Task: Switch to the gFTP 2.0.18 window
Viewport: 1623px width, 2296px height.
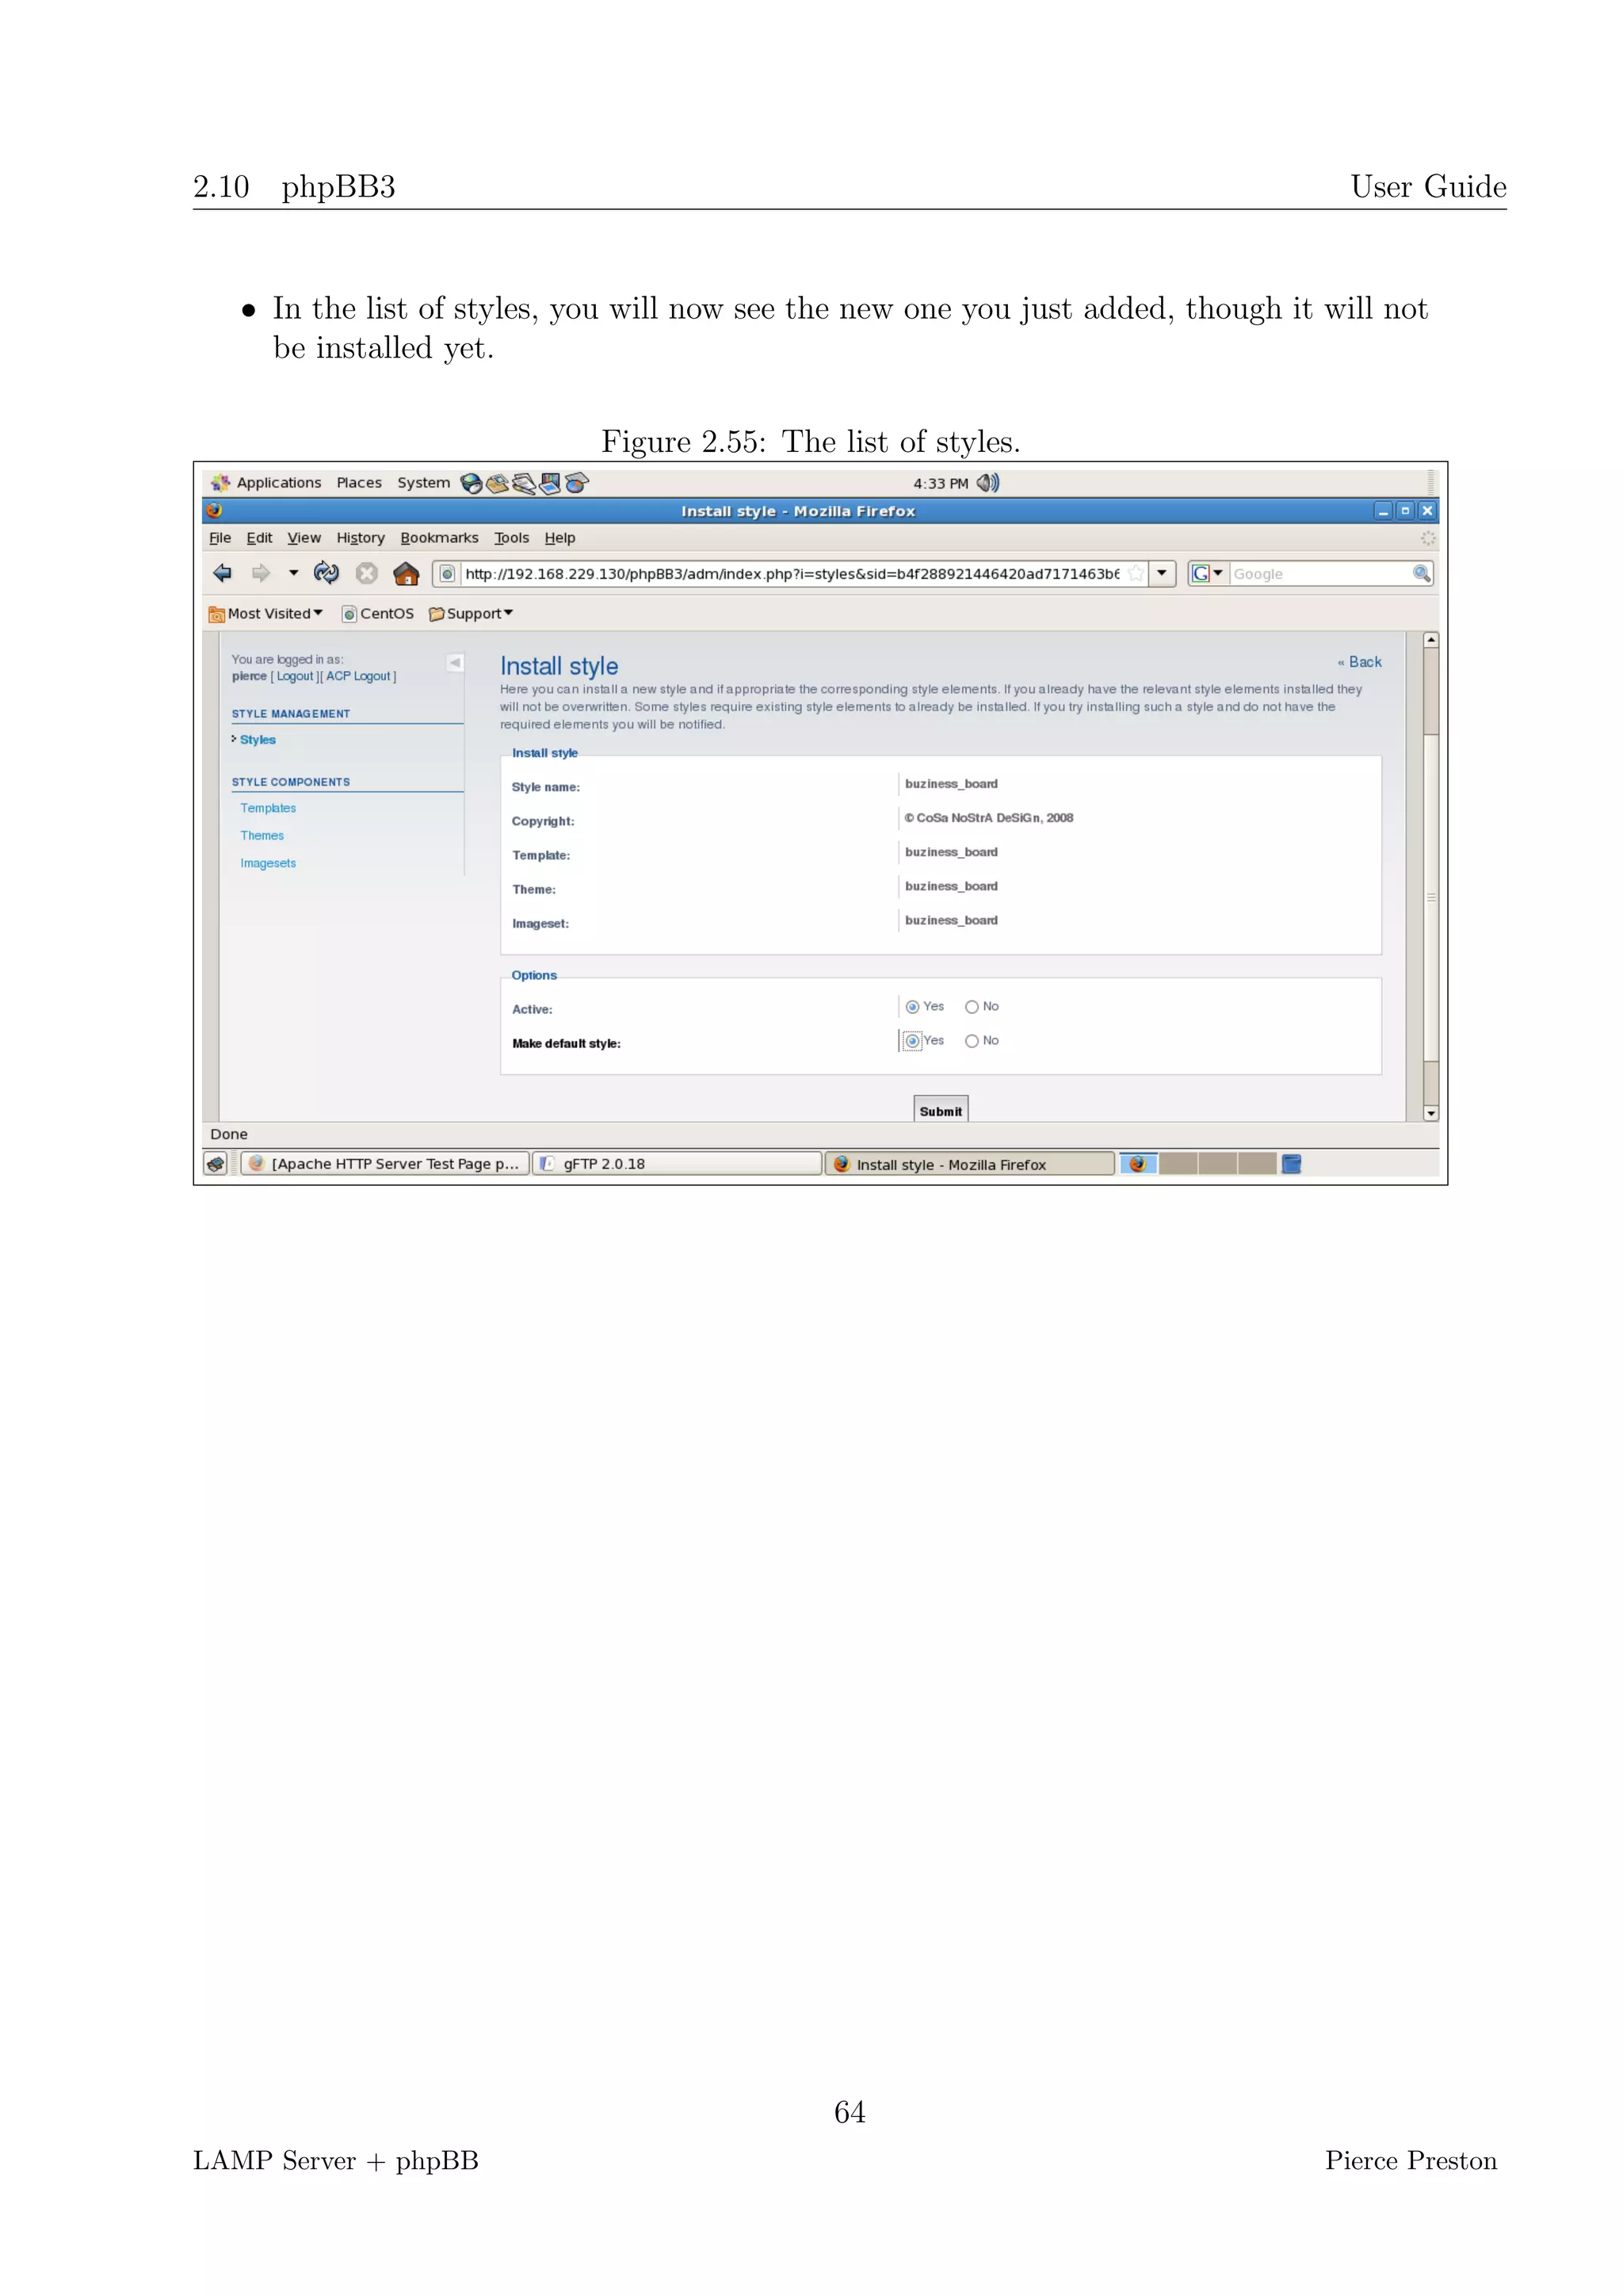Action: click(x=677, y=1164)
